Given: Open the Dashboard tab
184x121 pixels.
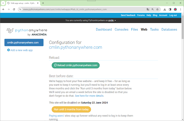Looking at the screenshot, I should click(x=104, y=30).
